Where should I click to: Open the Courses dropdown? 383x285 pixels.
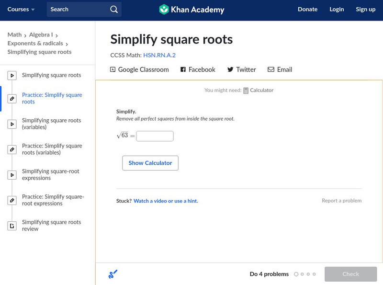pos(21,9)
